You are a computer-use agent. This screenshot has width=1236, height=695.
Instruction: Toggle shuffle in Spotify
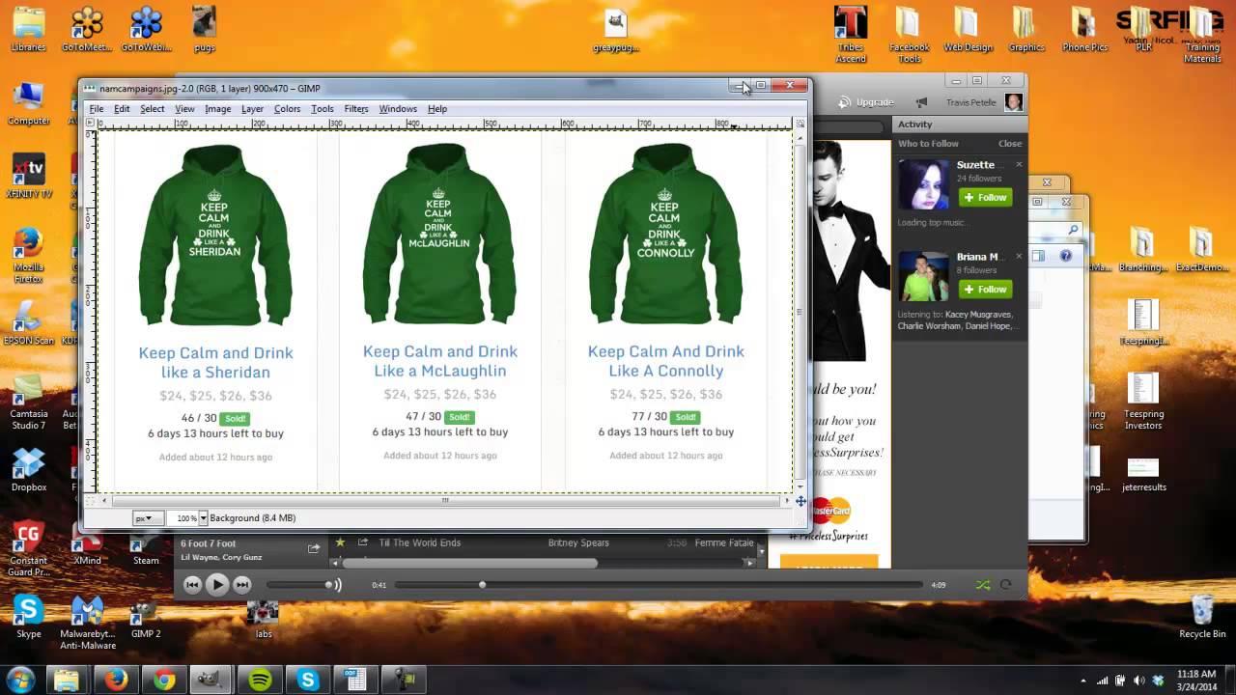tap(983, 585)
